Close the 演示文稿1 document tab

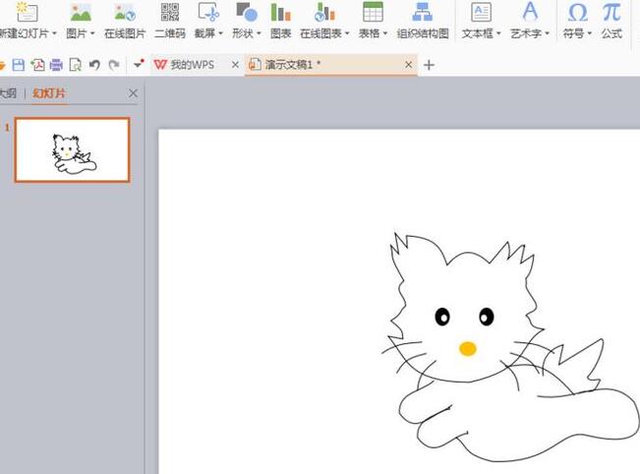click(409, 65)
